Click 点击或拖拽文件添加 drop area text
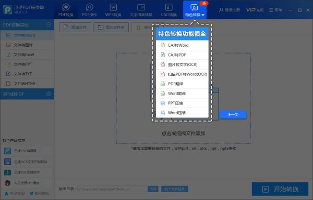 tap(183, 134)
